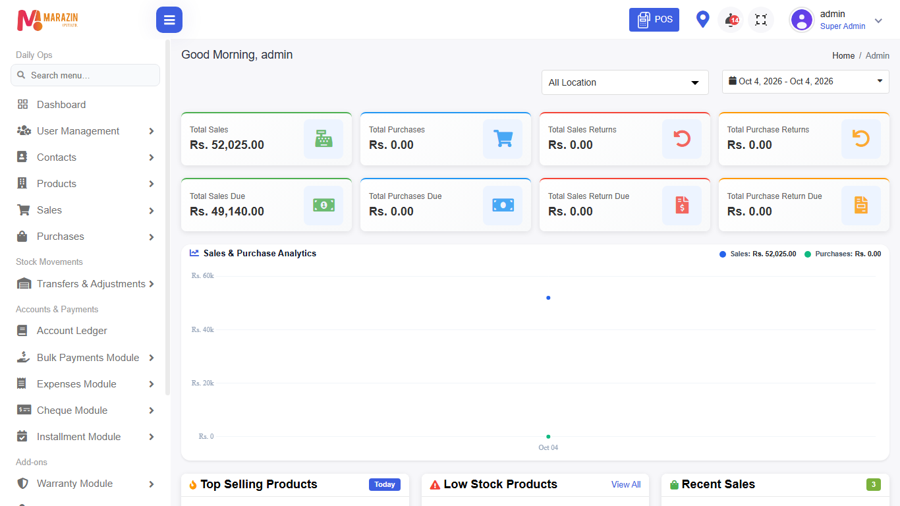The image size is (900, 506).
Task: Click the Total Sales Return Due invoice icon
Action: pos(682,206)
